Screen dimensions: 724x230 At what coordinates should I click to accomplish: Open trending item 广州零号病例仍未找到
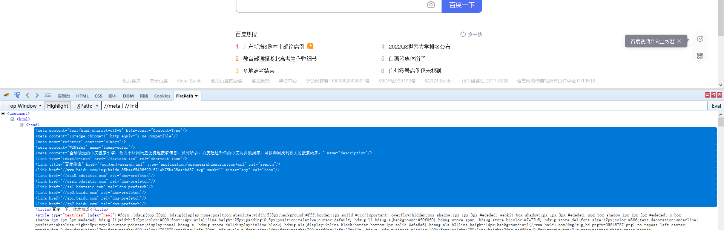click(415, 70)
